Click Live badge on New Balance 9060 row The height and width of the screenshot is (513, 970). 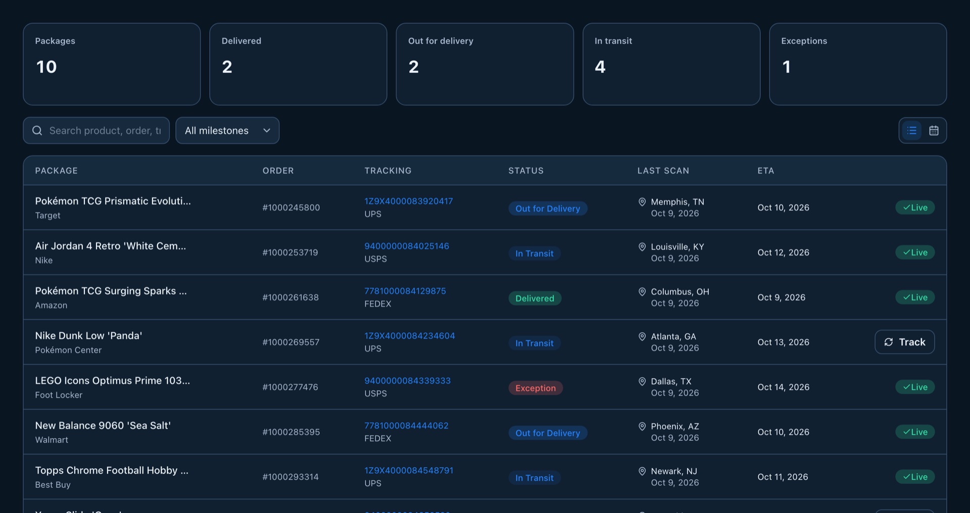point(915,432)
